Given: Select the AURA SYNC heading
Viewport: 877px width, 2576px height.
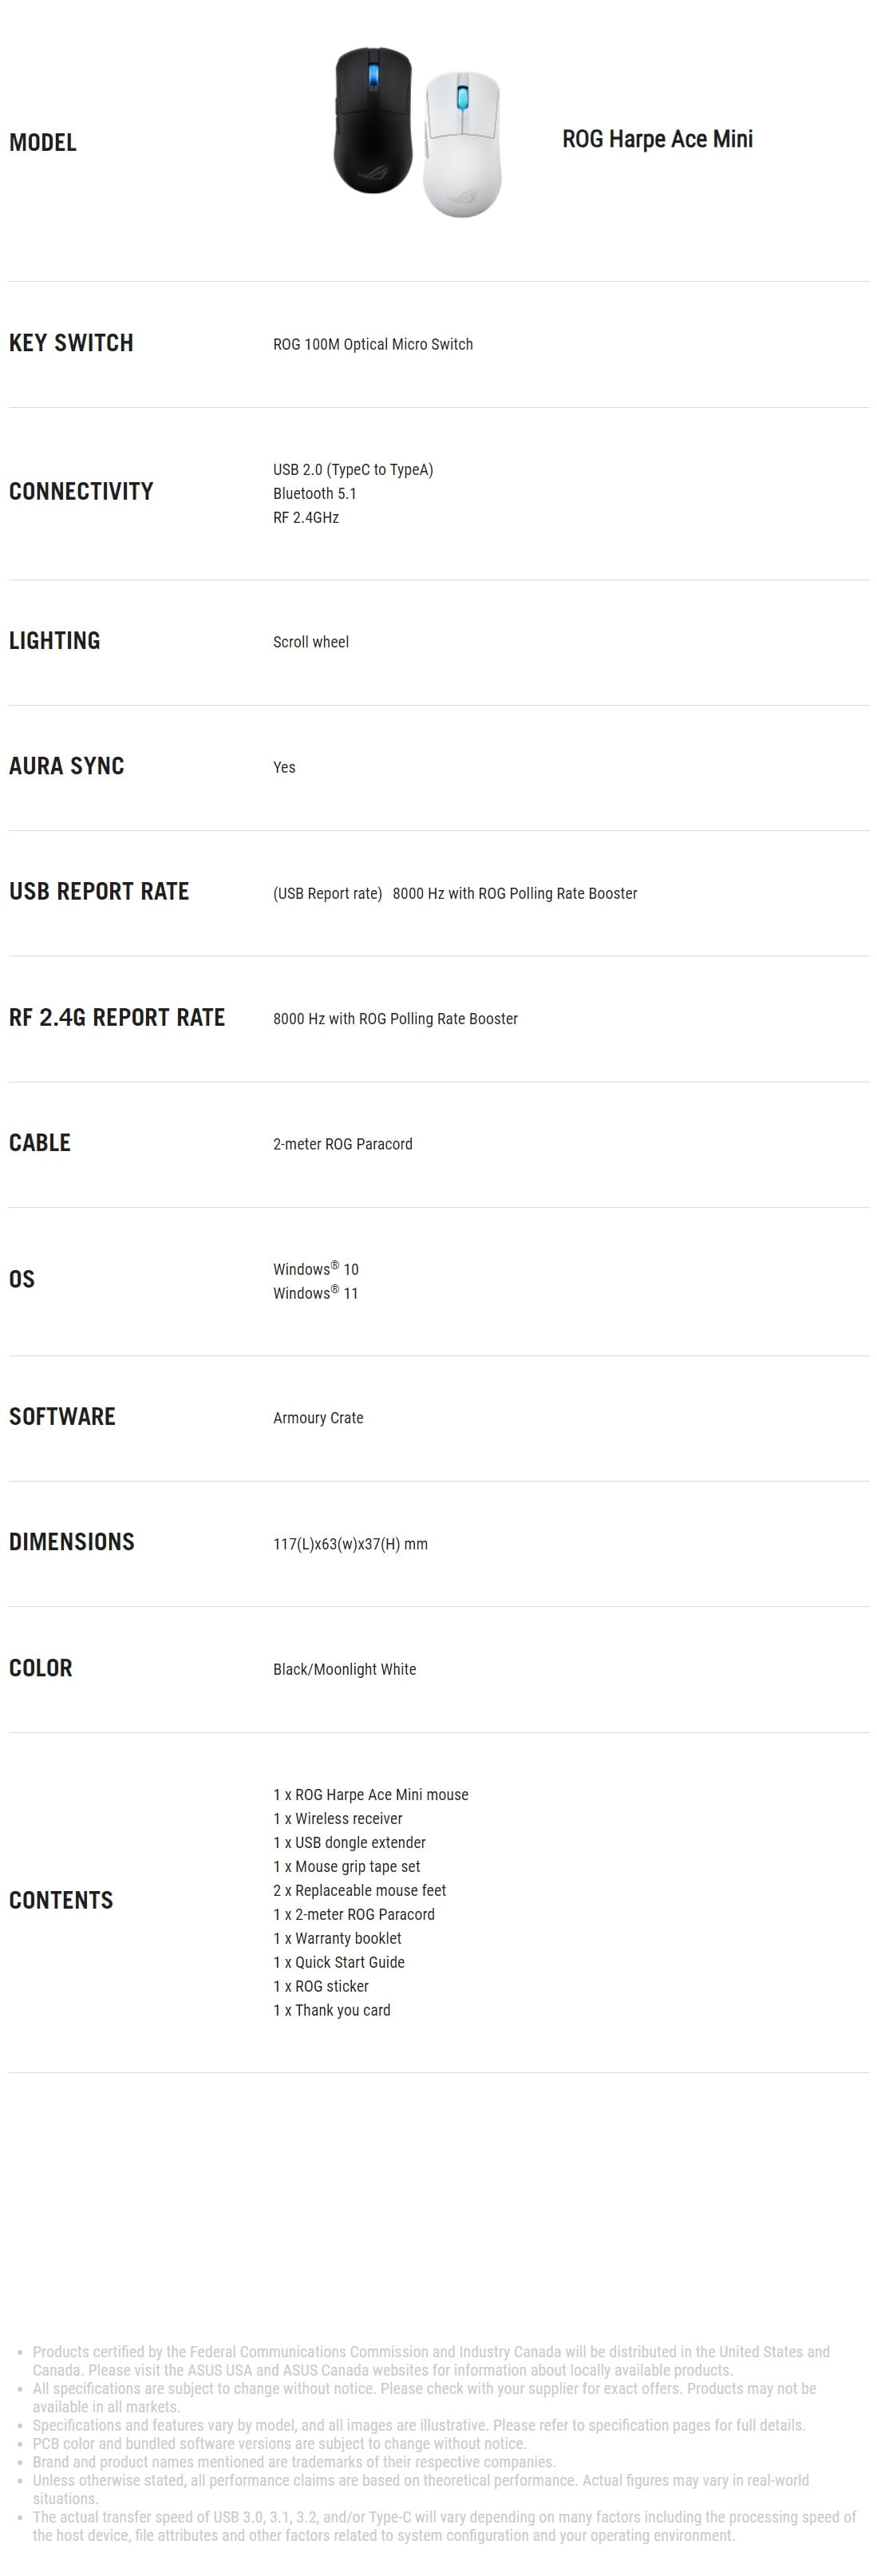Looking at the screenshot, I should click(x=66, y=766).
